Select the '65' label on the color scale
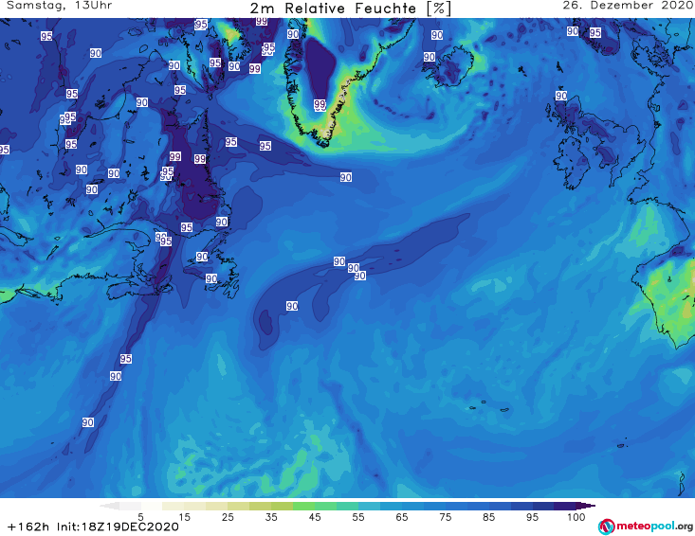Image resolution: width=695 pixels, height=536 pixels. tap(402, 517)
